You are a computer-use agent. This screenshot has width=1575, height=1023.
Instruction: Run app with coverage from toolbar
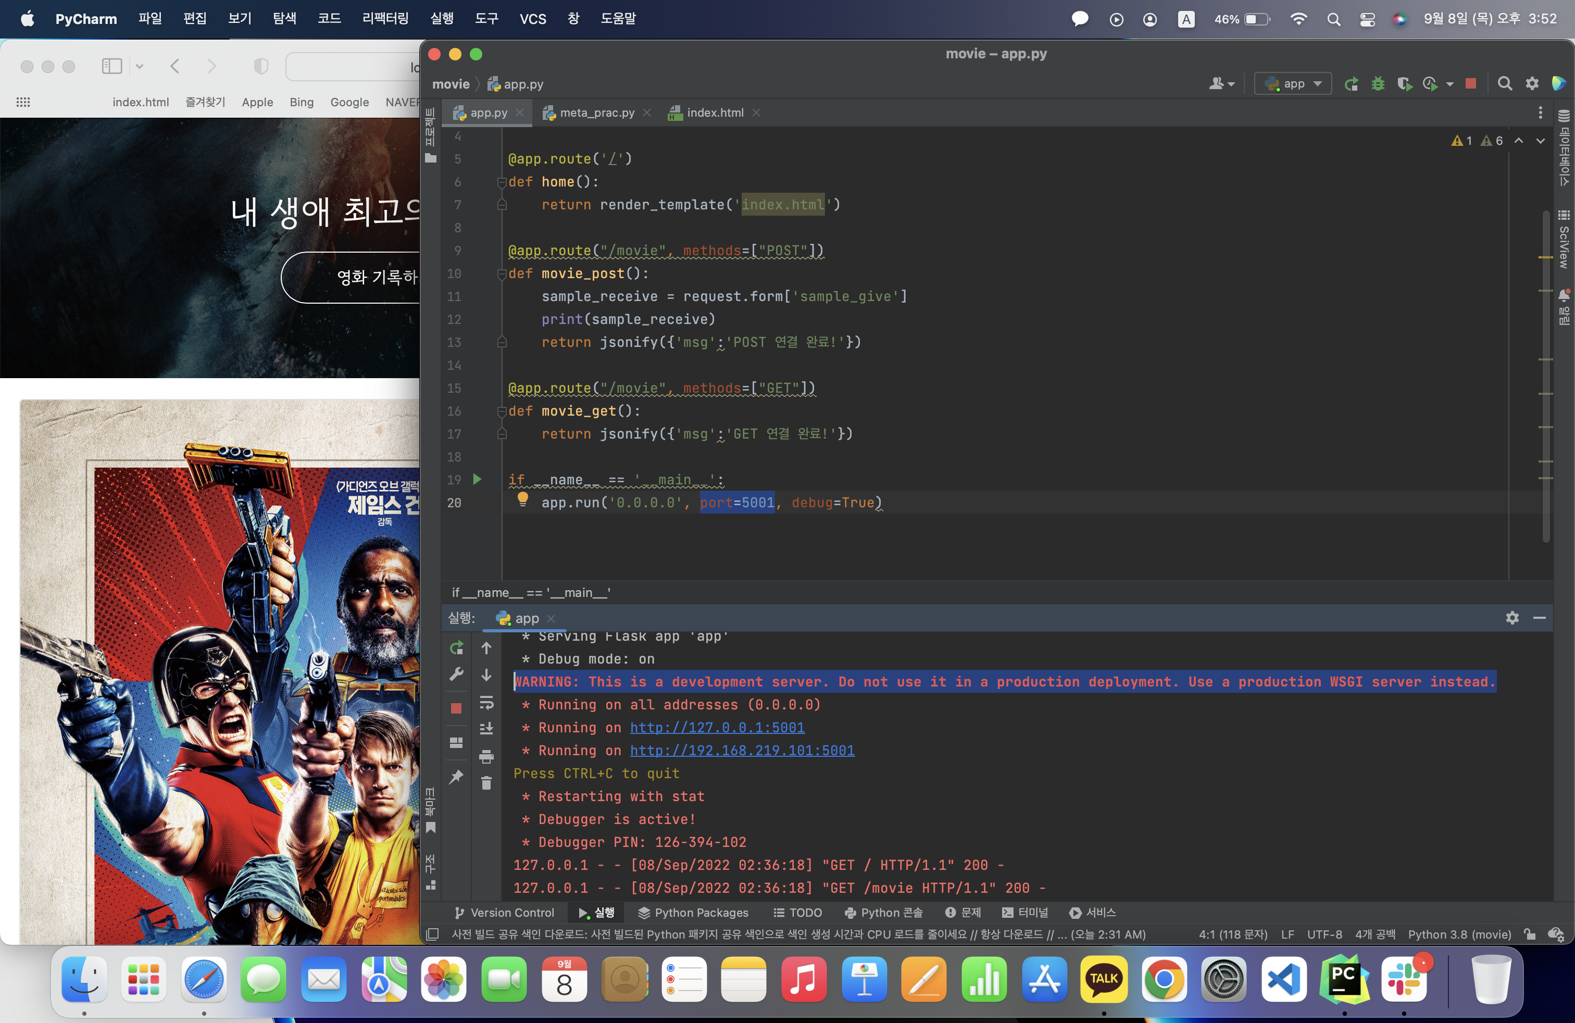click(x=1404, y=84)
